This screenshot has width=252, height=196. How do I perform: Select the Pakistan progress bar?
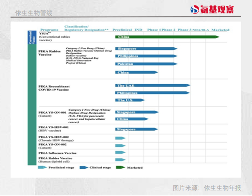point(146,64)
